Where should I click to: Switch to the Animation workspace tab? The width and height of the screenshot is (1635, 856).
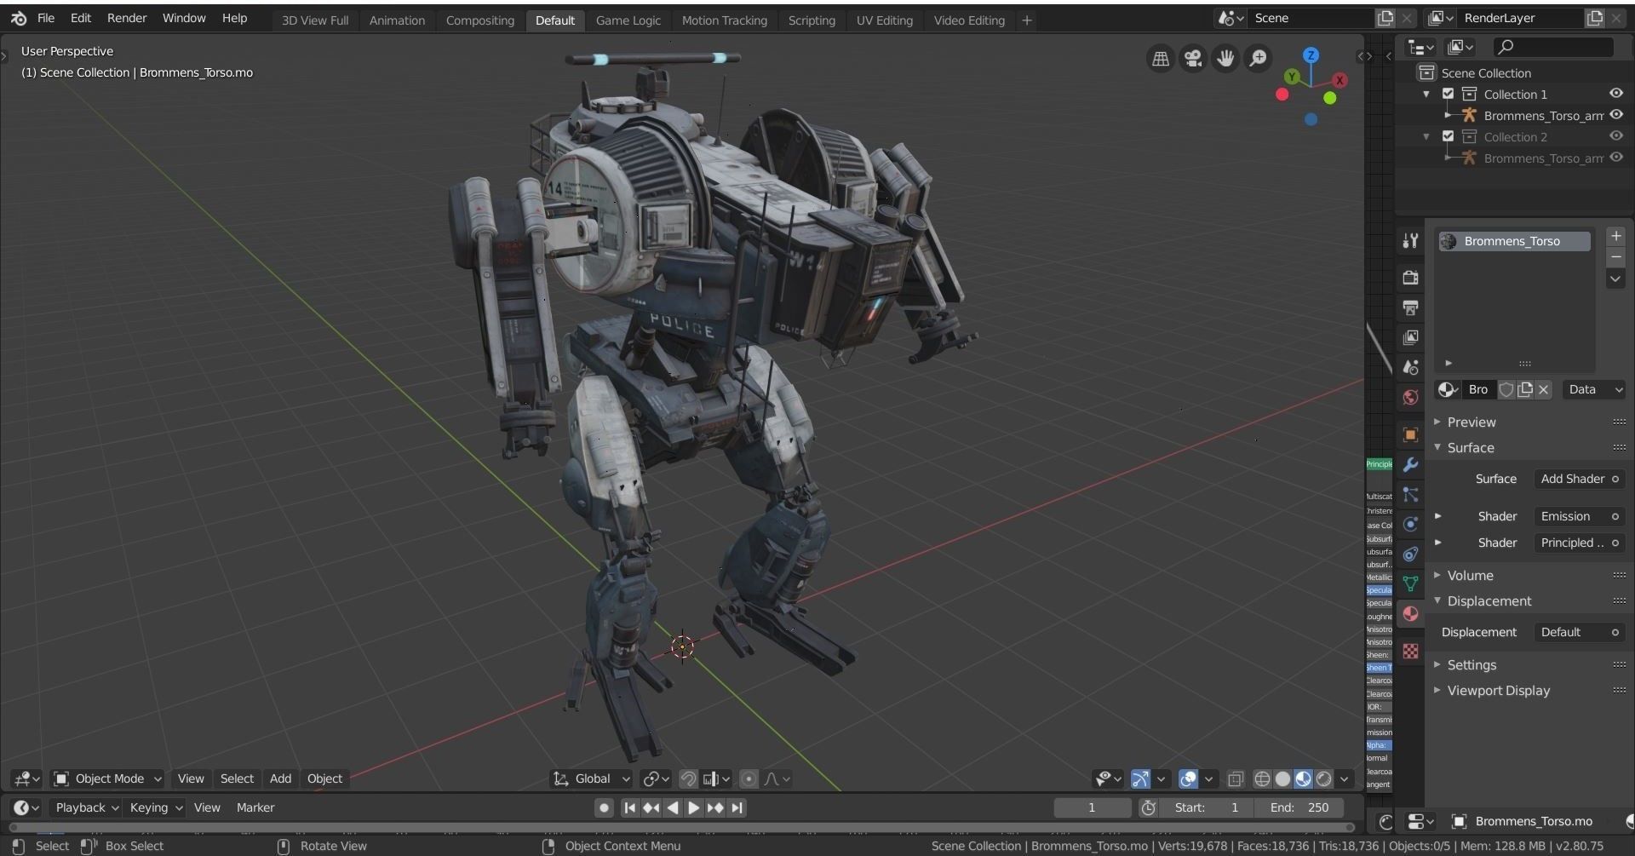coord(397,20)
